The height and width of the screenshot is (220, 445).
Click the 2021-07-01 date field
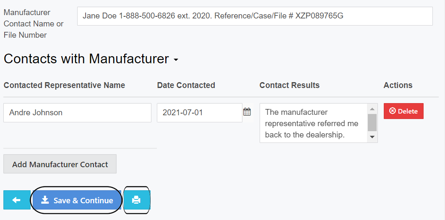(x=199, y=113)
